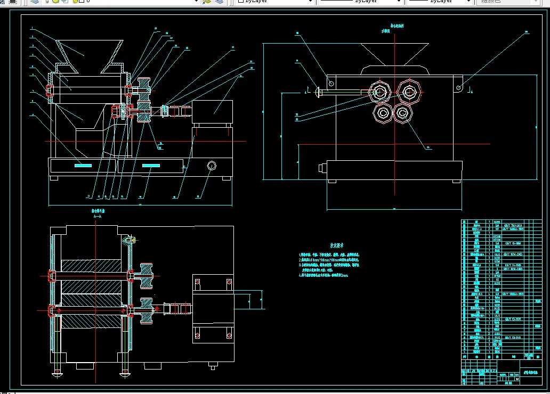550x394 pixels.
Task: Open the linetype ByLayer dropdown
Action: tap(399, 2)
